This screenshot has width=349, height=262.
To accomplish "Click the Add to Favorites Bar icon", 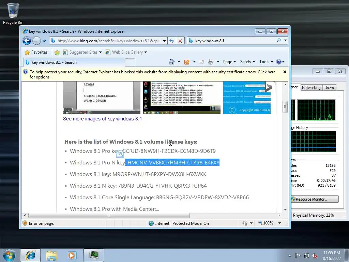I will pos(57,52).
